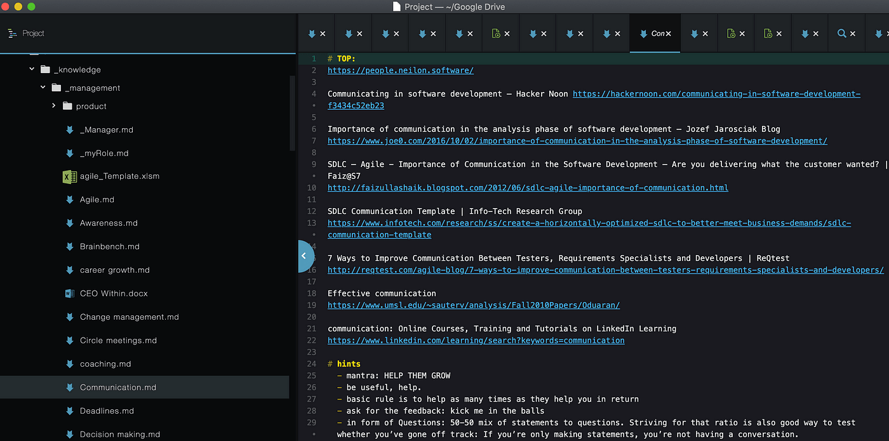The height and width of the screenshot is (441, 889).
Task: Click the tree view vertical scrollbar
Action: point(292,114)
